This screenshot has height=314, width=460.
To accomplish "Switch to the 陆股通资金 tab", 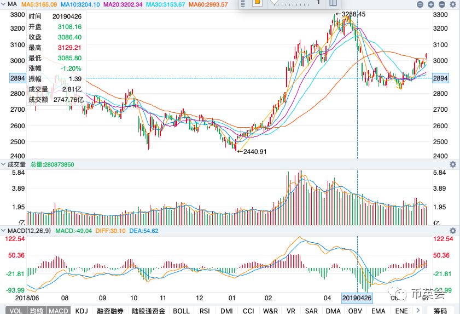I will [x=148, y=311].
